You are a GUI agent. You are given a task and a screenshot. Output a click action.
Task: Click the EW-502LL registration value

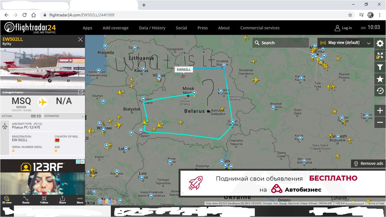coord(20,140)
